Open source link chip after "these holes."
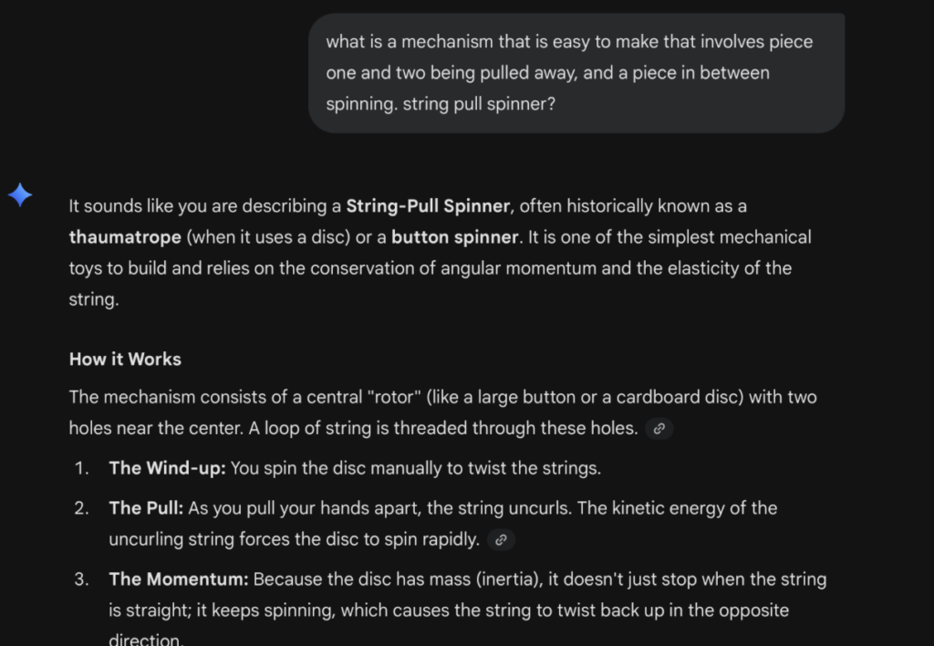This screenshot has height=646, width=934. [x=659, y=429]
